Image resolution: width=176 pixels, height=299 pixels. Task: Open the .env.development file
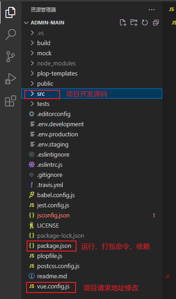click(x=92, y=124)
